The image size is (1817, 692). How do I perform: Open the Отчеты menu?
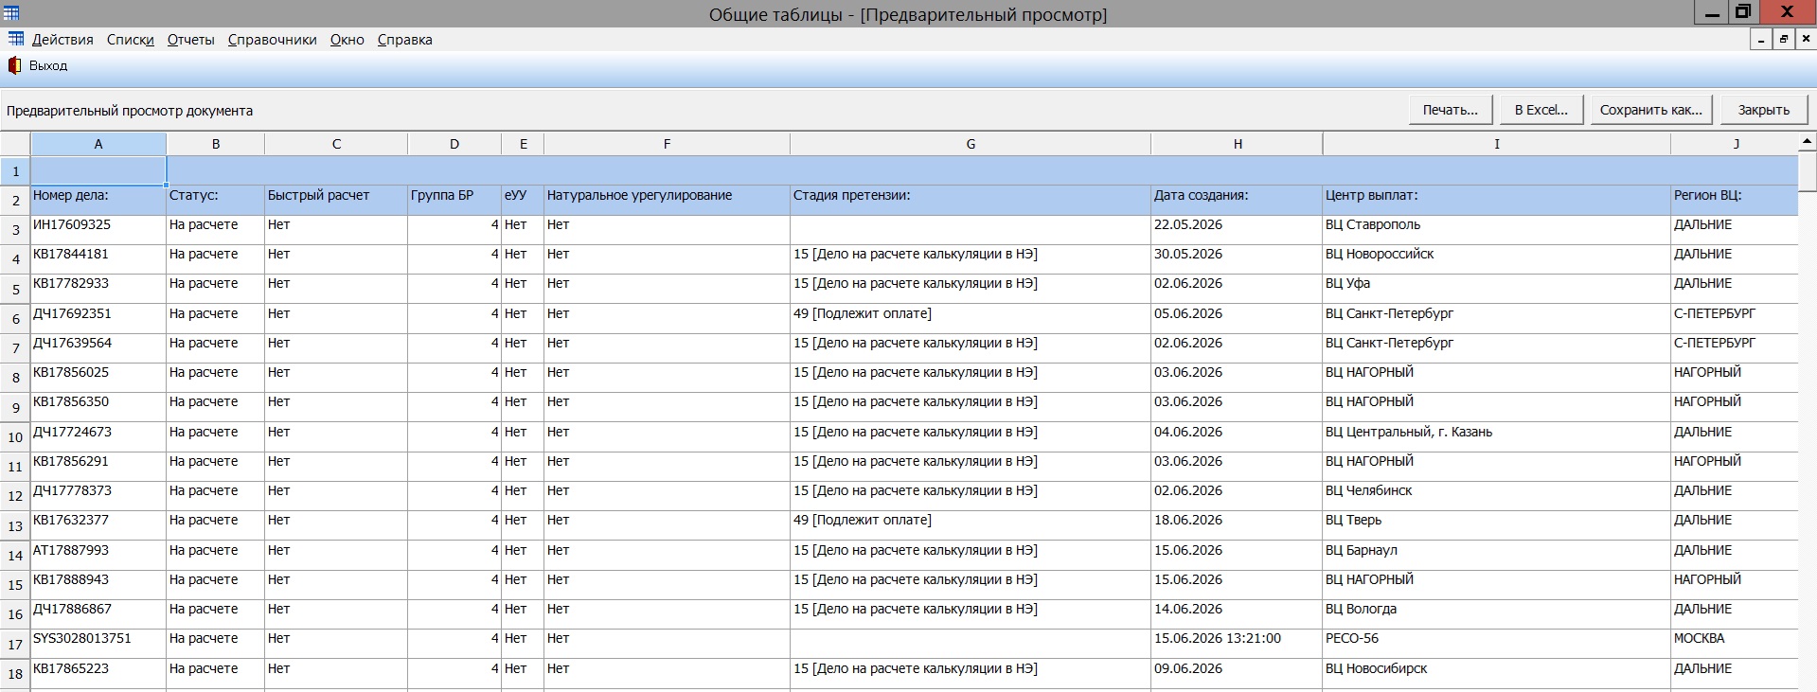[191, 40]
